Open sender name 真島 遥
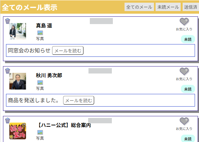 pos(44,25)
